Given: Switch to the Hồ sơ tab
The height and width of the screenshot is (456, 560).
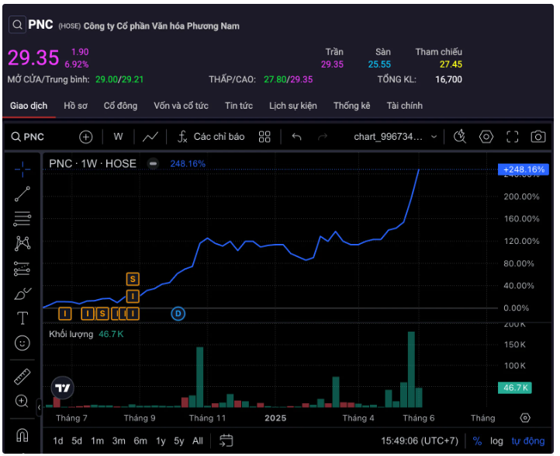Looking at the screenshot, I should (75, 106).
